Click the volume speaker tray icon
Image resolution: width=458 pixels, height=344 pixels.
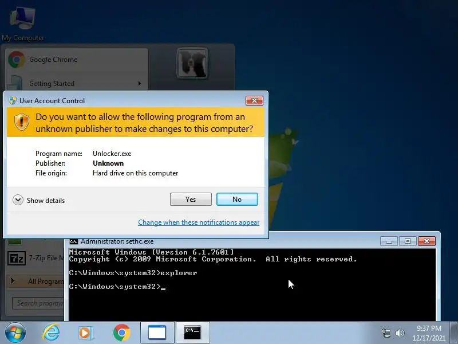[x=400, y=333]
